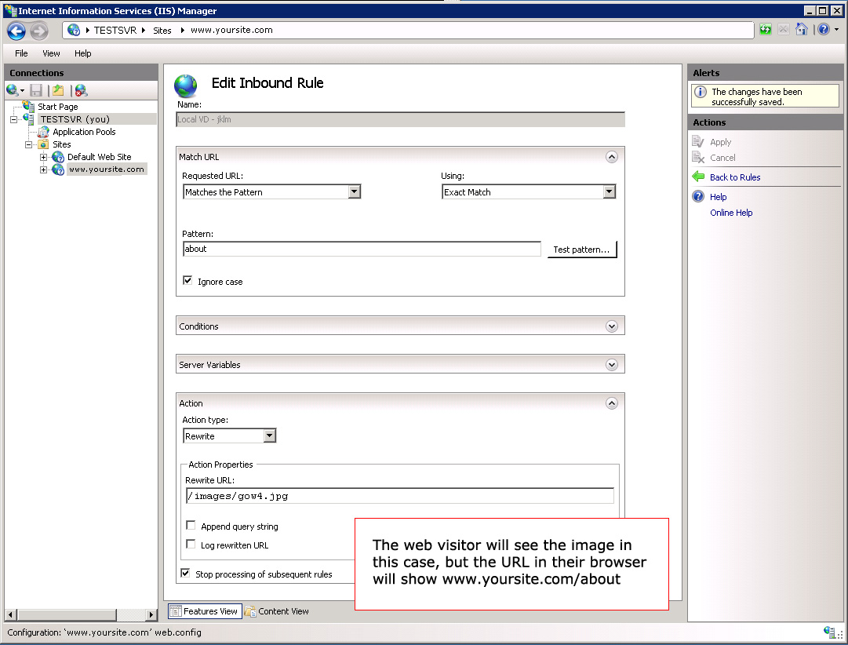Click the Pattern input field
This screenshot has width=848, height=645.
[362, 249]
